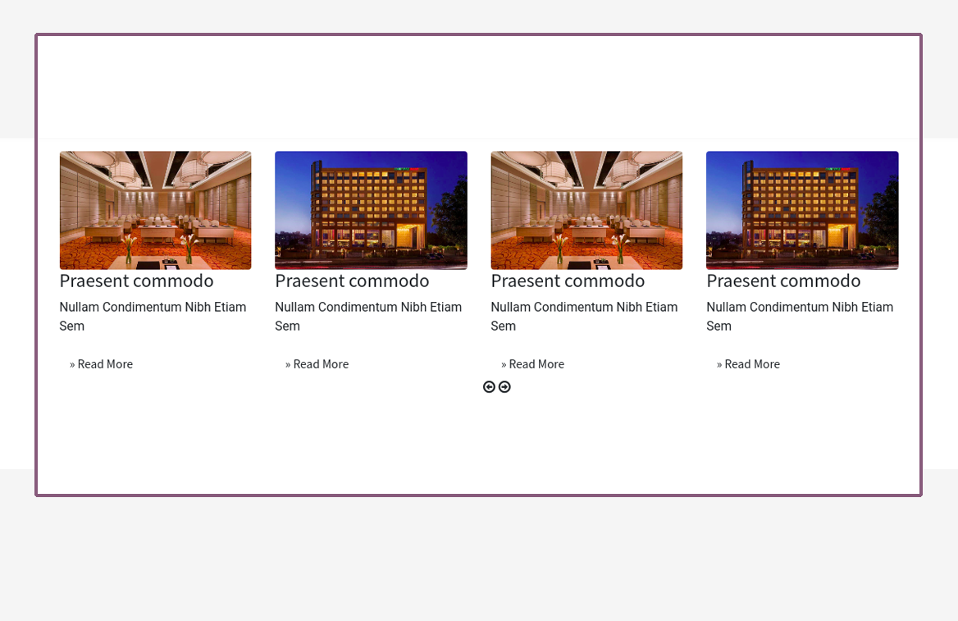Click the next (right arrow) carousel icon

[x=504, y=387]
